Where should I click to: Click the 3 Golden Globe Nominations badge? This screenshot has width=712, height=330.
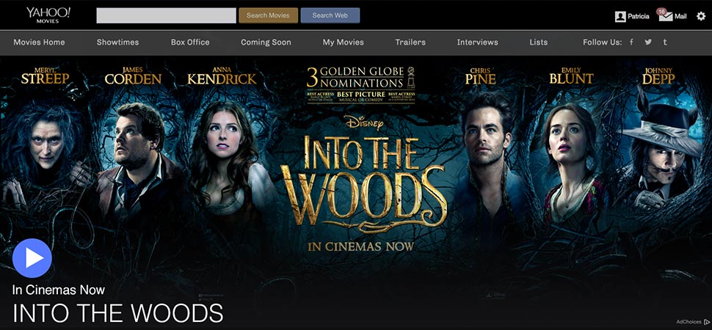tap(361, 85)
